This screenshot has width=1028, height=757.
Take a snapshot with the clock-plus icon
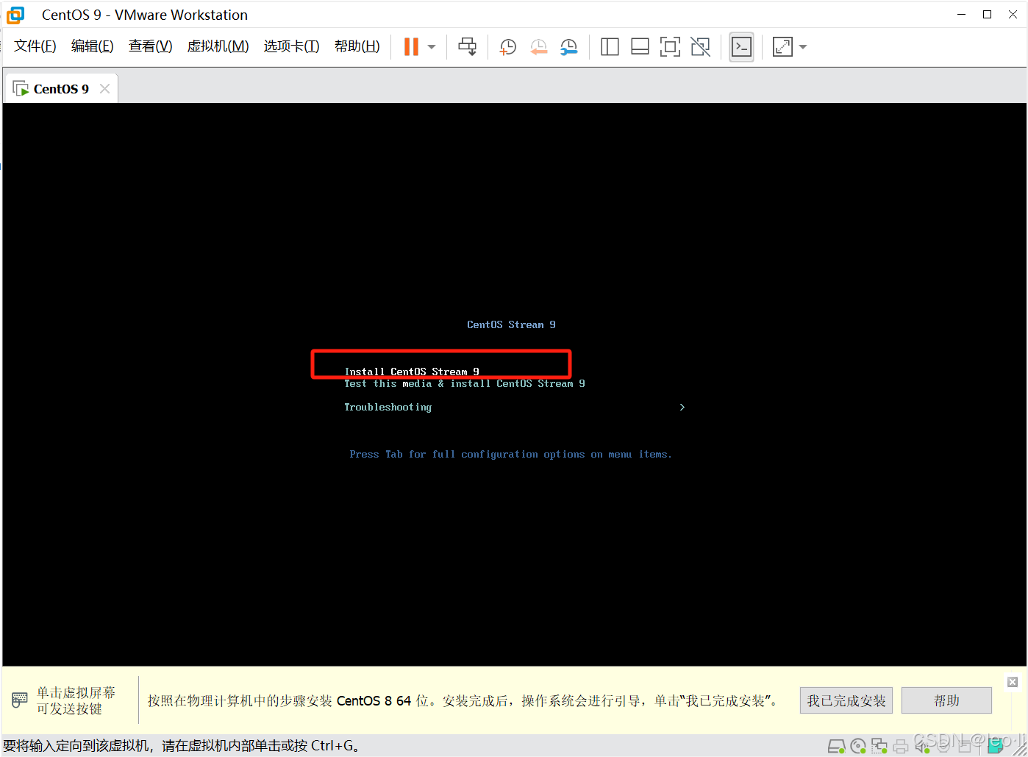coord(507,47)
